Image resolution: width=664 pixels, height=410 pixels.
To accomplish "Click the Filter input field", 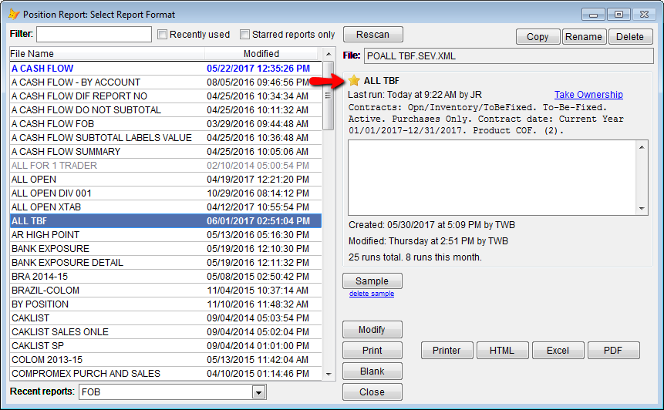I will [94, 34].
